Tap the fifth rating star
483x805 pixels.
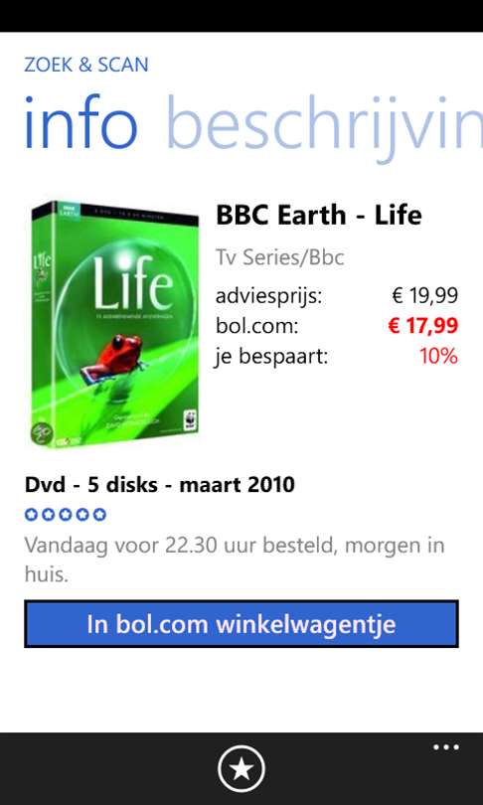point(99,515)
